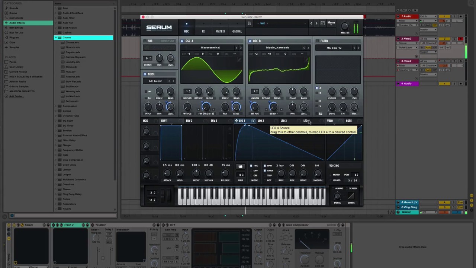This screenshot has height=268, width=476.
Task: Toggle the LFO BPM sync checkbox
Action: 265,166
